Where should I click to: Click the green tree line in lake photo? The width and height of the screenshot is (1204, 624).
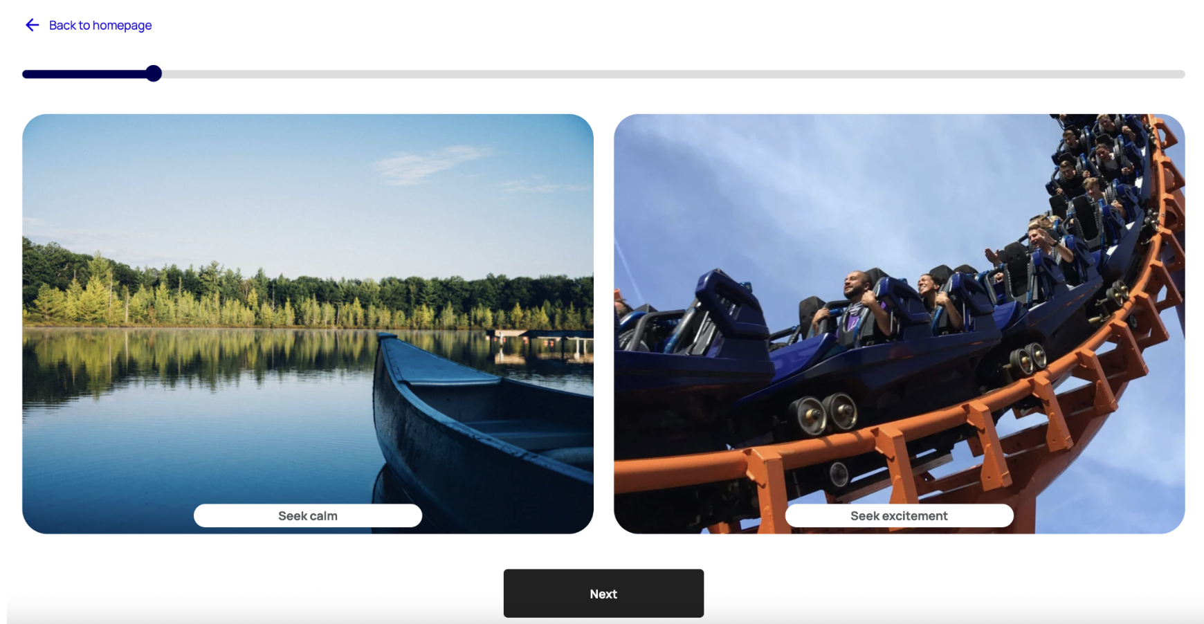pos(308,294)
